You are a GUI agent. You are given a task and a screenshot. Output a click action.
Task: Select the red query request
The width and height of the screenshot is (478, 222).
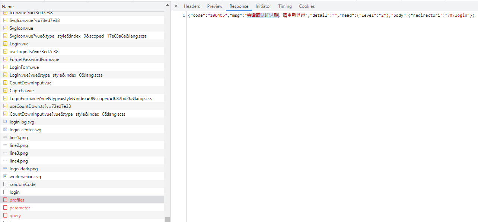tap(15, 216)
